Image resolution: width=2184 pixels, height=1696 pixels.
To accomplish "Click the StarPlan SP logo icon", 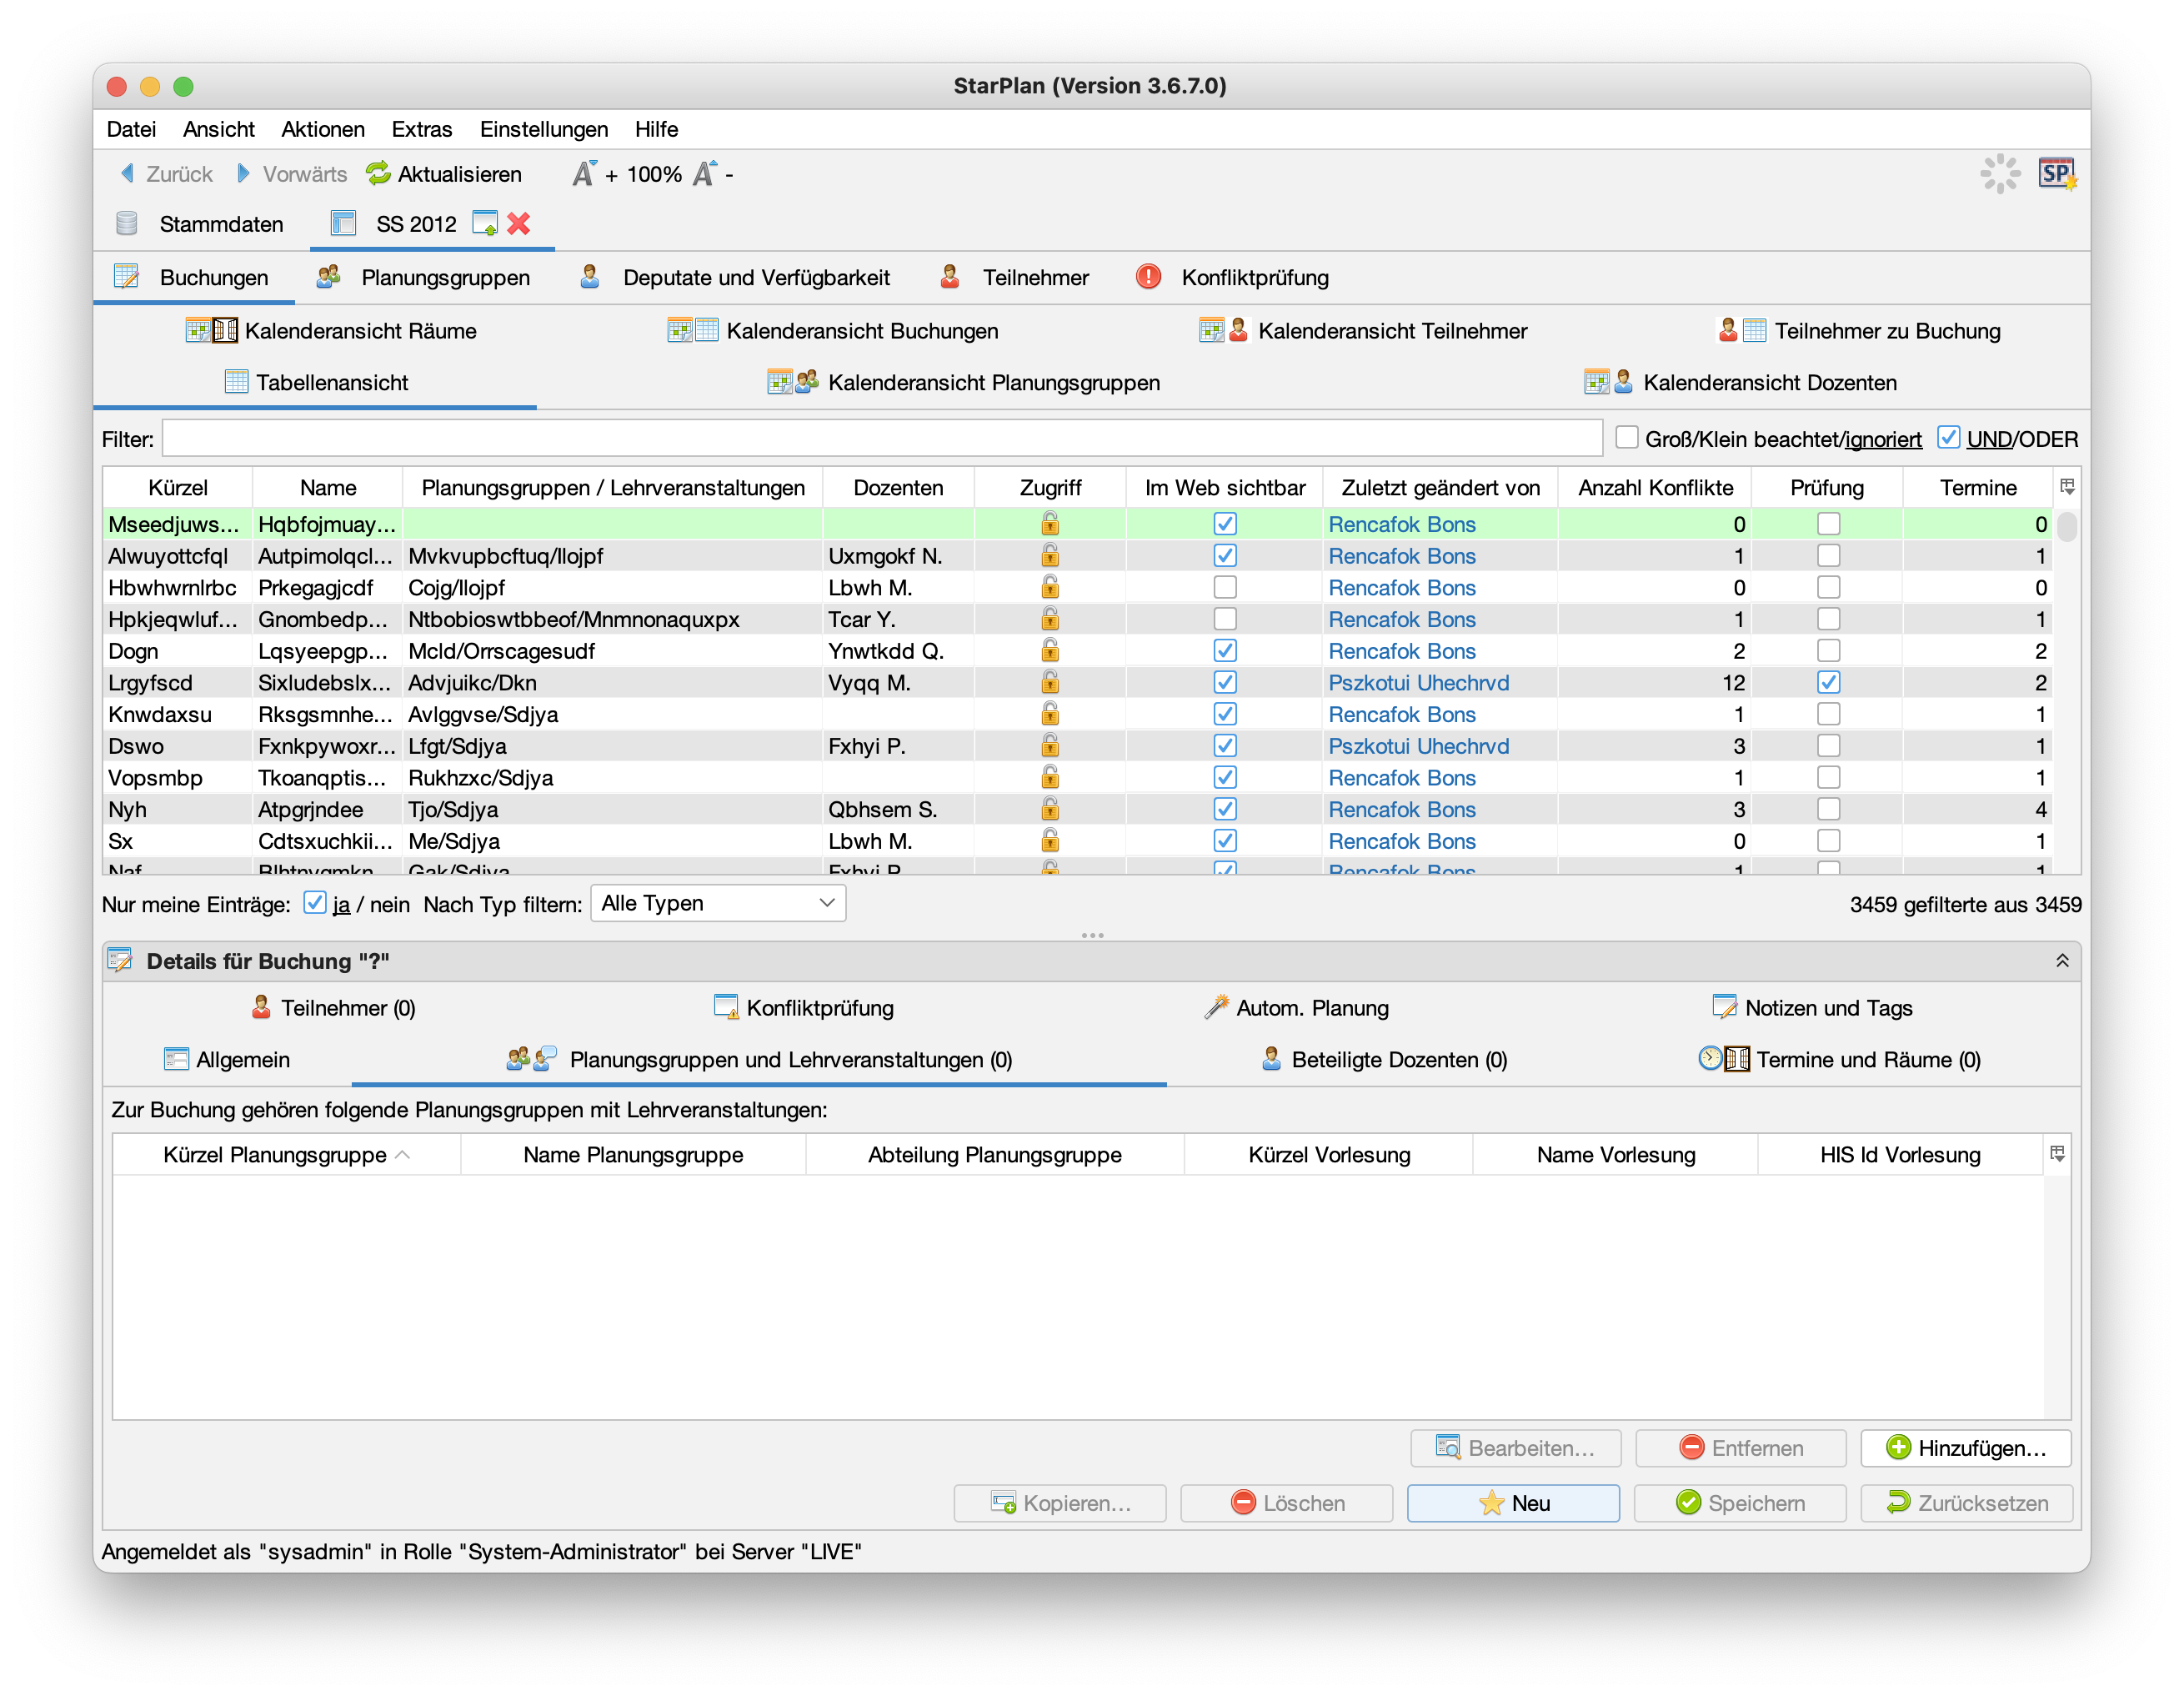I will point(2056,174).
